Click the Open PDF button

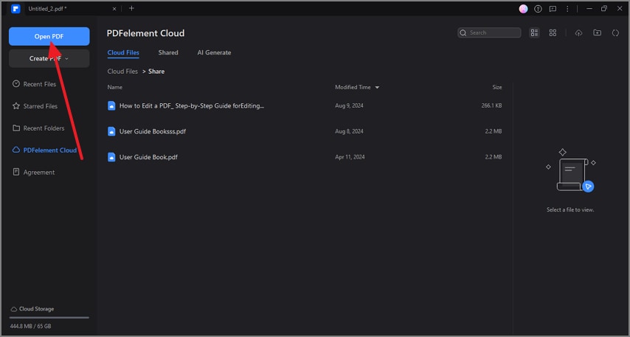pyautogui.click(x=49, y=36)
